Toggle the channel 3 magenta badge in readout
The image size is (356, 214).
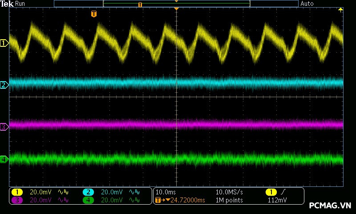pos(17,200)
